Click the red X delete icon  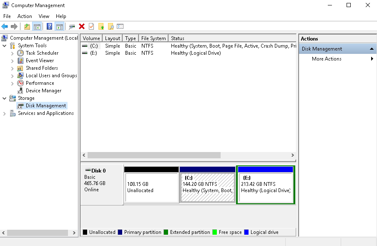[x=82, y=26]
